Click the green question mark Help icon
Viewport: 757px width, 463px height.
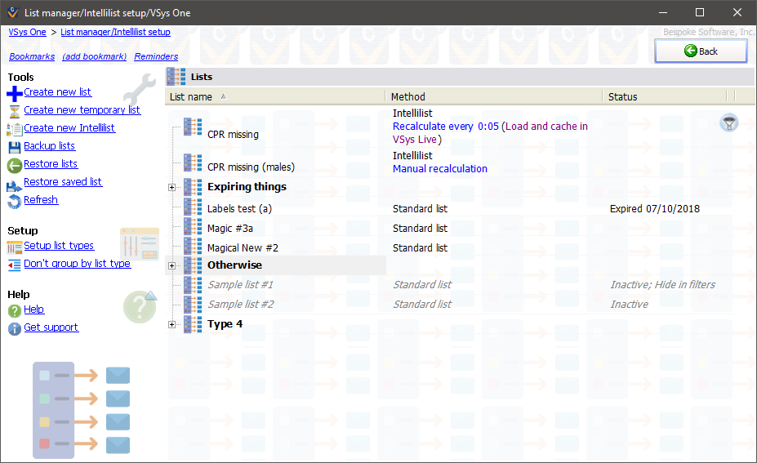(15, 311)
